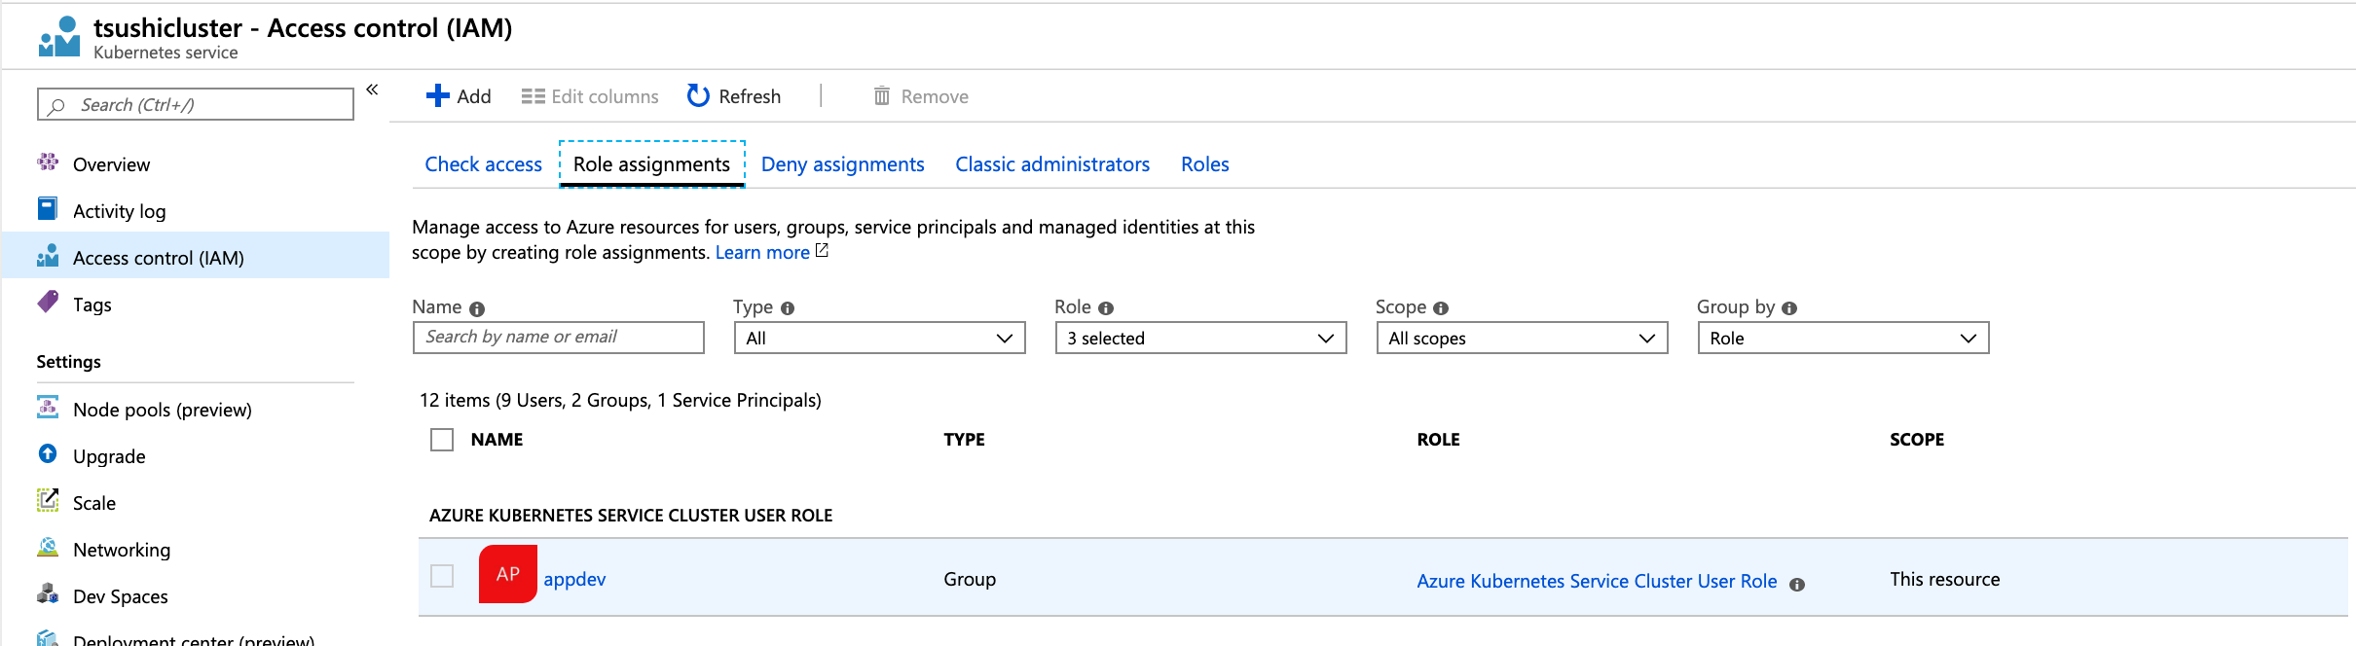The height and width of the screenshot is (646, 2356).
Task: Select the Role assignments tab
Action: [651, 164]
